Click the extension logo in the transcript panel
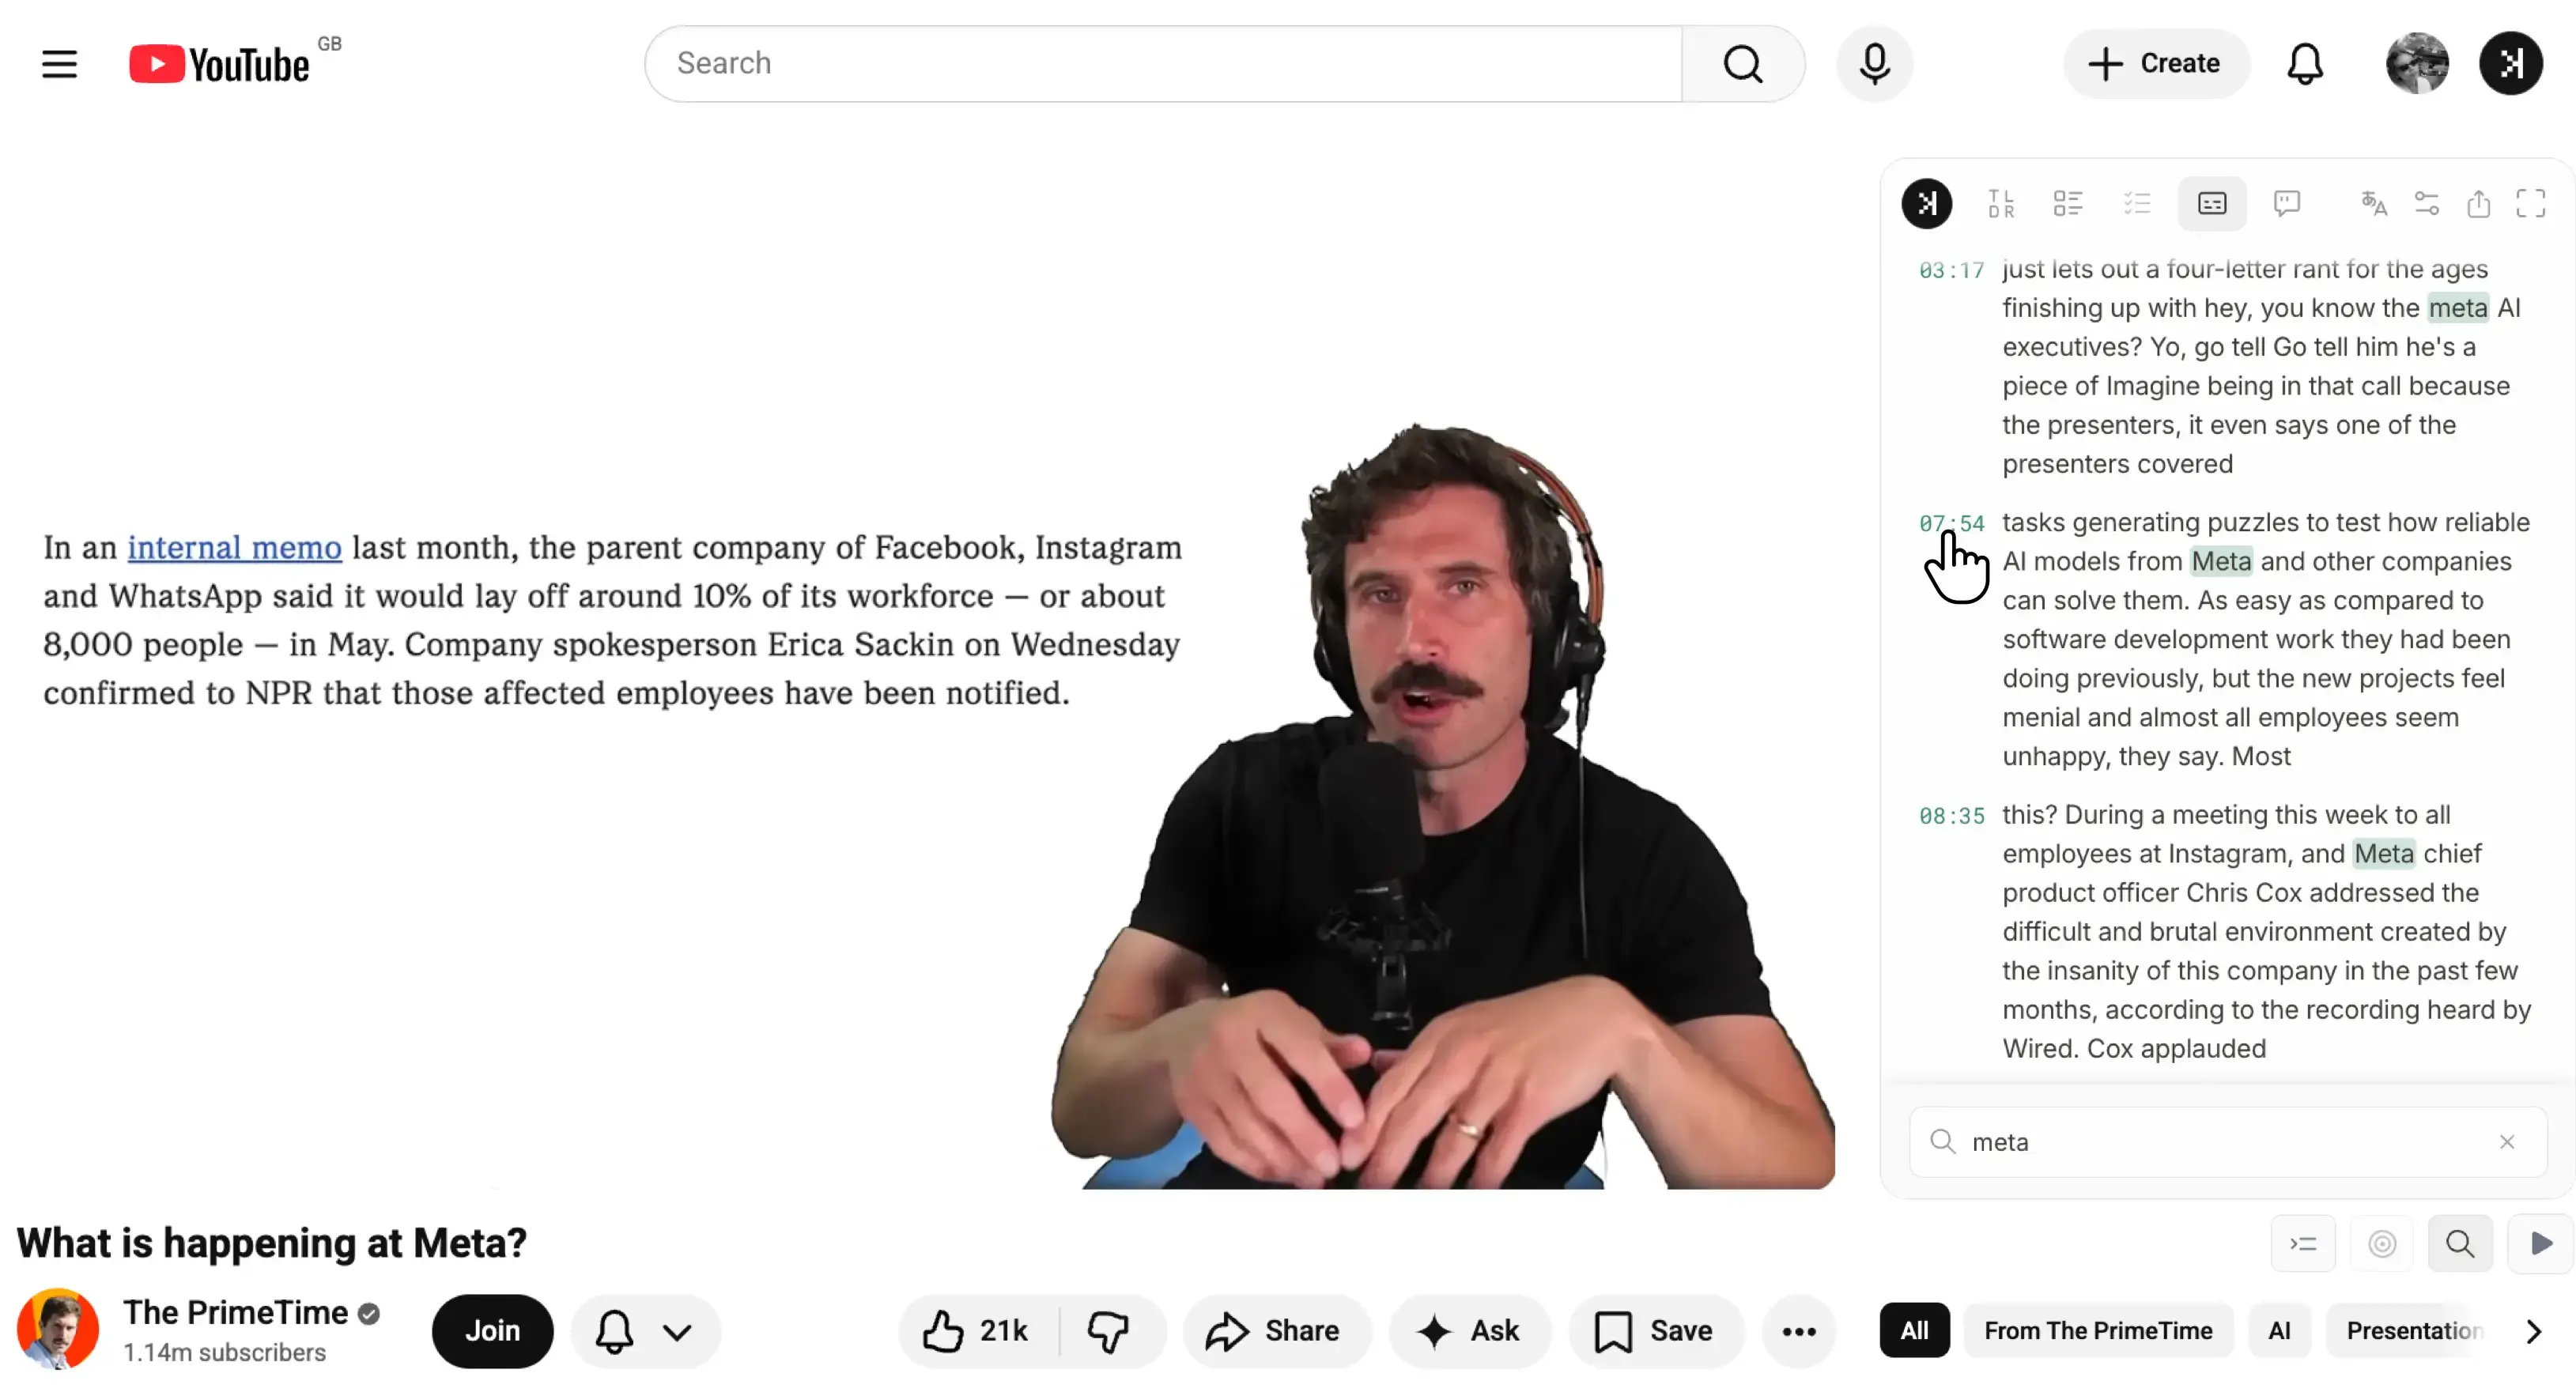 1927,204
